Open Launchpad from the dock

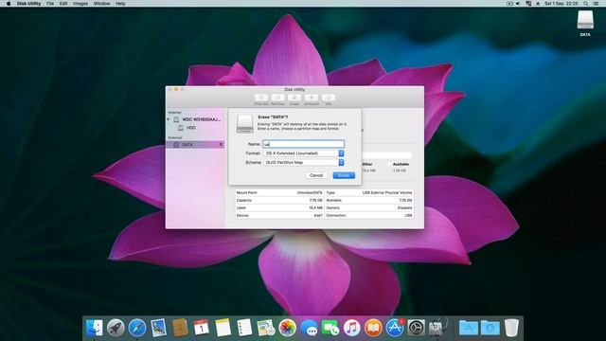[x=116, y=328]
